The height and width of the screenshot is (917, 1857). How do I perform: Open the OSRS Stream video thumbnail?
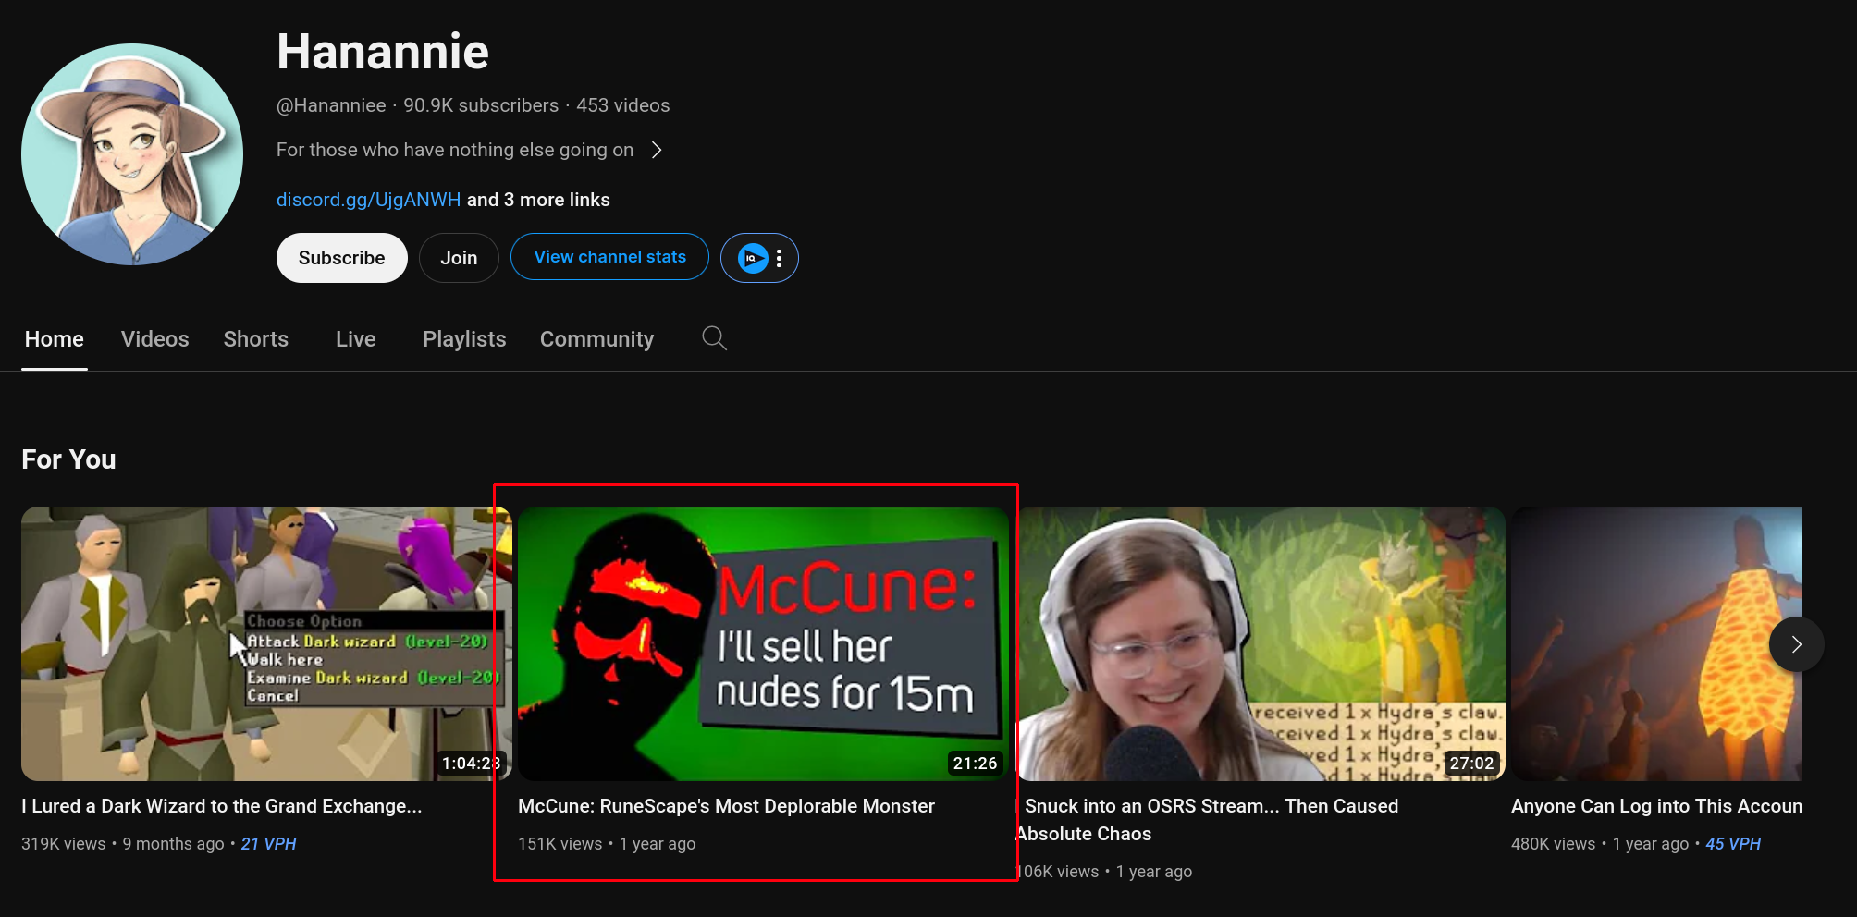(x=1261, y=643)
